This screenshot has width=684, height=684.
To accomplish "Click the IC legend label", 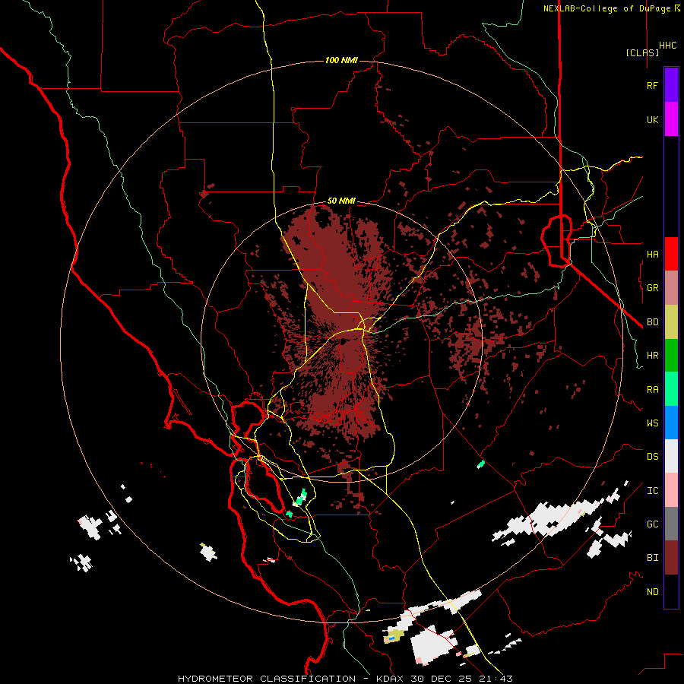I will (652, 491).
